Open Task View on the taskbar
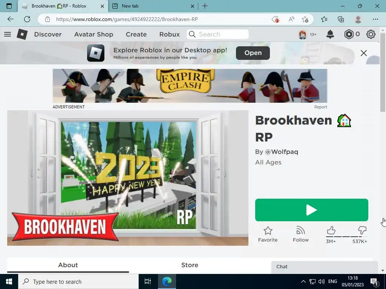386x289 pixels. (x=148, y=281)
